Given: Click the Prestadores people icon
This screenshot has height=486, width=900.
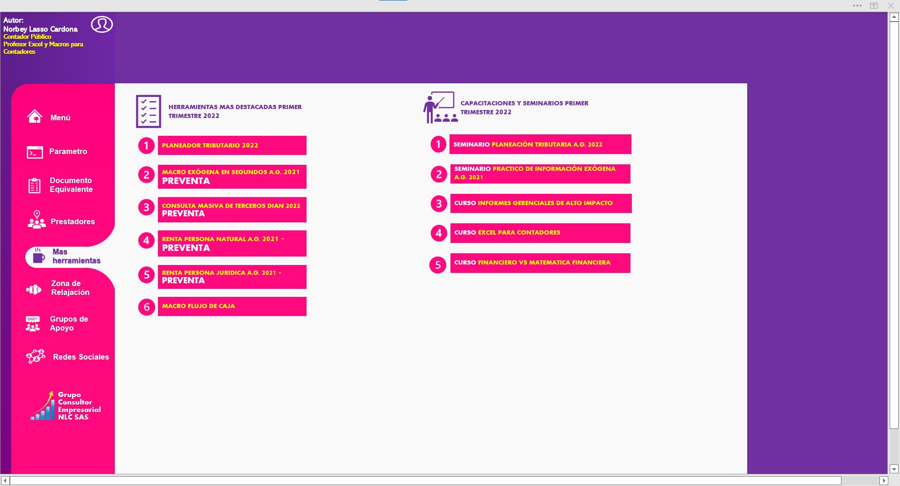Looking at the screenshot, I should point(37,220).
